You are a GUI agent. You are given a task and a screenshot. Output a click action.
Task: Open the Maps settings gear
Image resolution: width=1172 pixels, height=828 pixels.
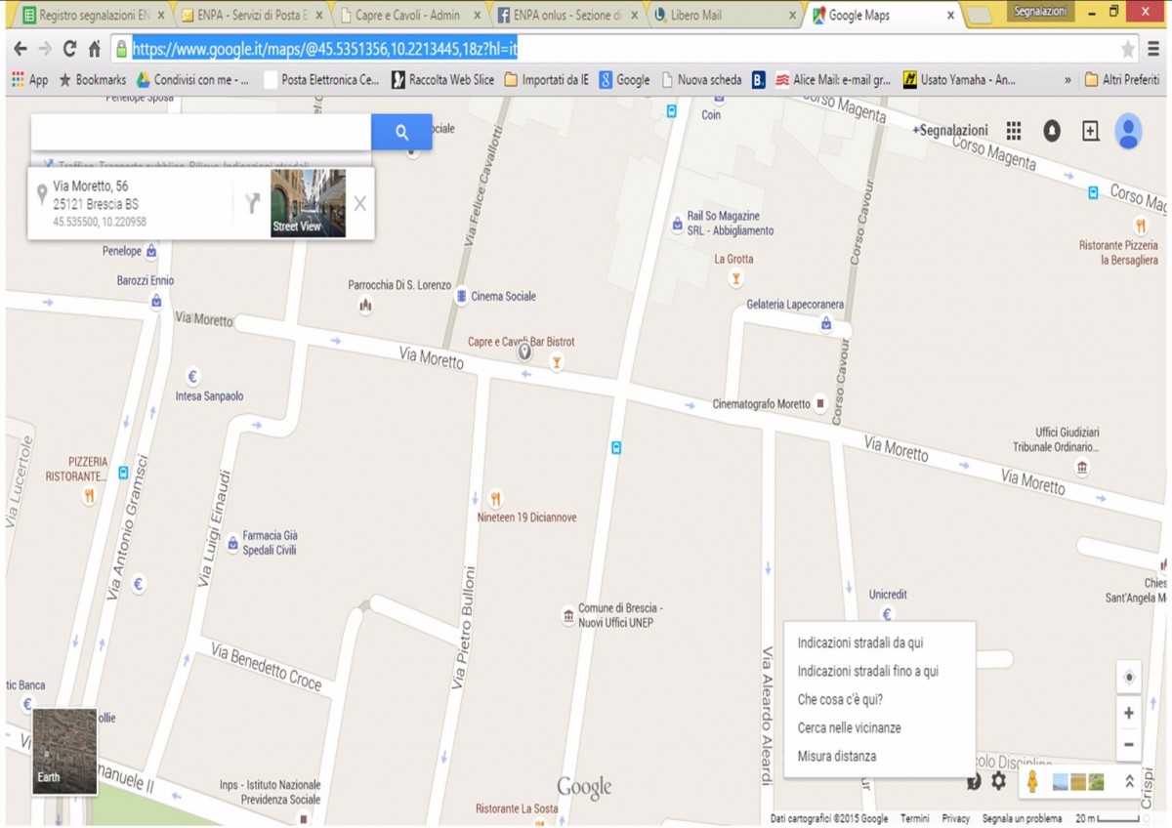(998, 781)
